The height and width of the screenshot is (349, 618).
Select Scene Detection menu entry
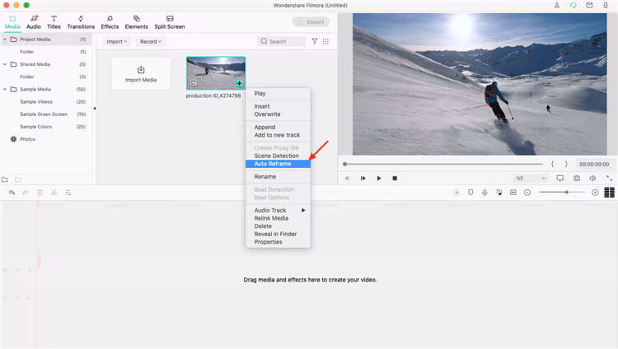(278, 156)
